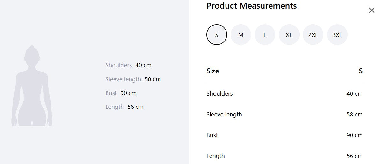Click Length 56 cm beside the silhouette
Viewport: 378px width, 164px height.
(x=124, y=107)
